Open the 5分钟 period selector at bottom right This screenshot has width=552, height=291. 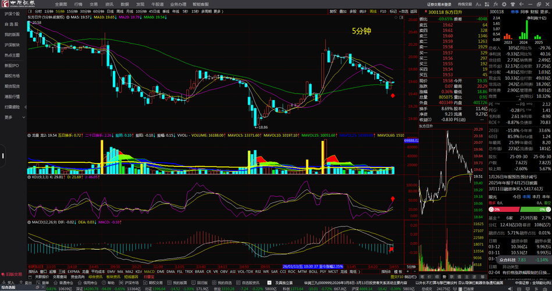(x=411, y=267)
